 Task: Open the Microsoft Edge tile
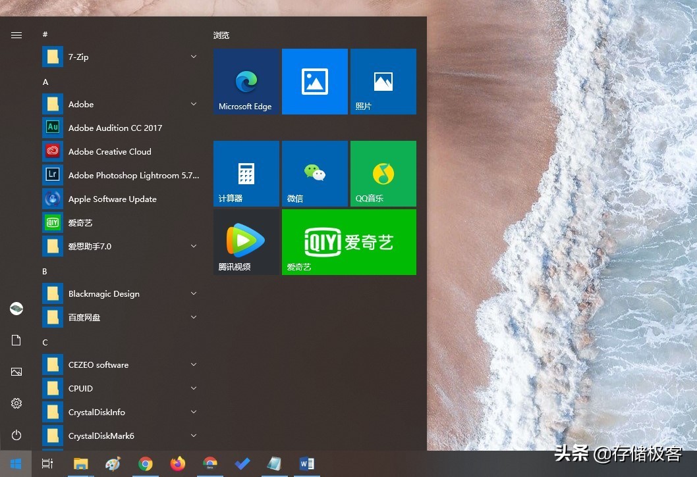pos(246,81)
